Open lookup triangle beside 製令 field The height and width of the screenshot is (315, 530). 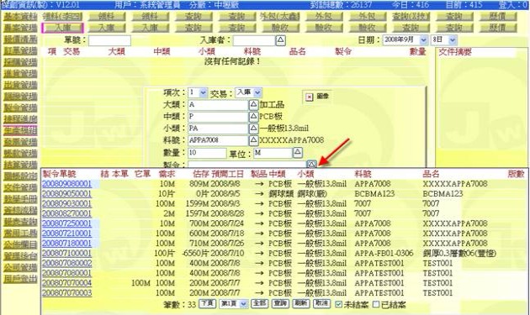[311, 164]
